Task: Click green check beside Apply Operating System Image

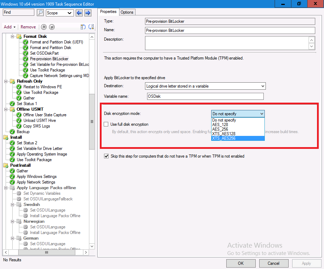Action: coord(12,154)
